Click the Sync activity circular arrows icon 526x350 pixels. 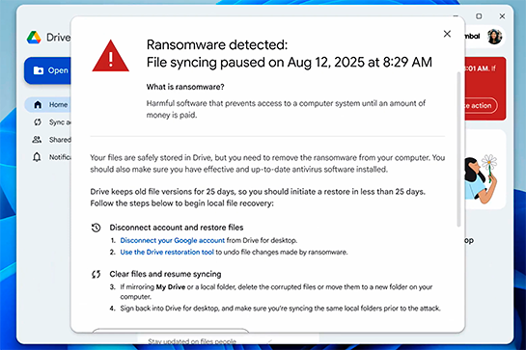(38, 122)
